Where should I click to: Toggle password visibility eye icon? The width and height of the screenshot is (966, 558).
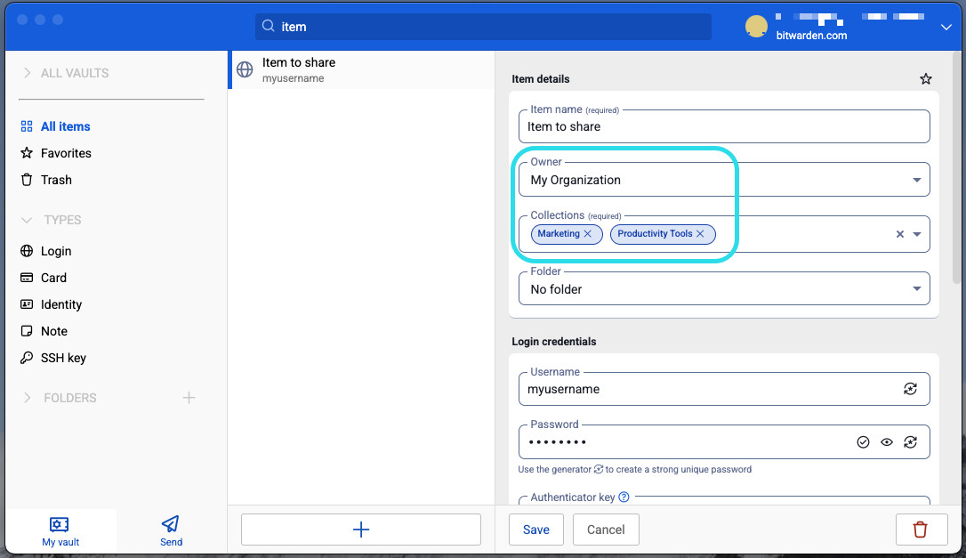[x=887, y=442]
